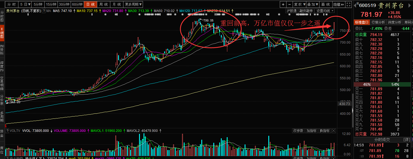
Task: Switch to 60分钟 period
Action: [x=77, y=4]
